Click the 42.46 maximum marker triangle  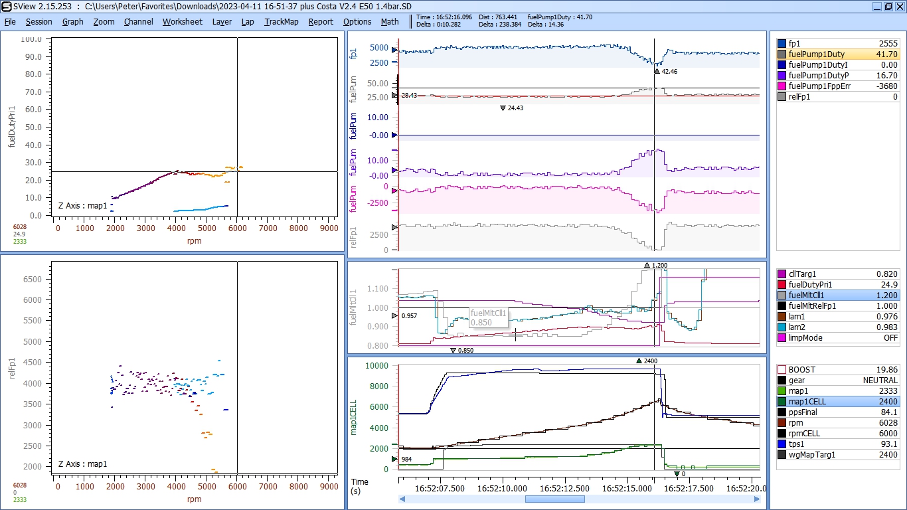pos(657,71)
